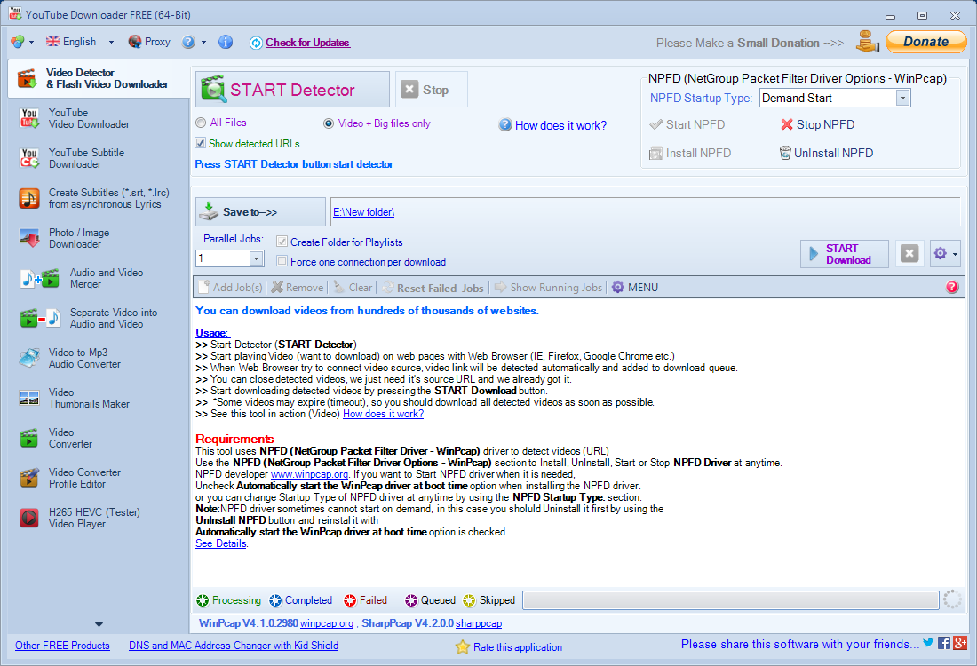
Task: Open the sharppcap link
Action: pyautogui.click(x=479, y=623)
